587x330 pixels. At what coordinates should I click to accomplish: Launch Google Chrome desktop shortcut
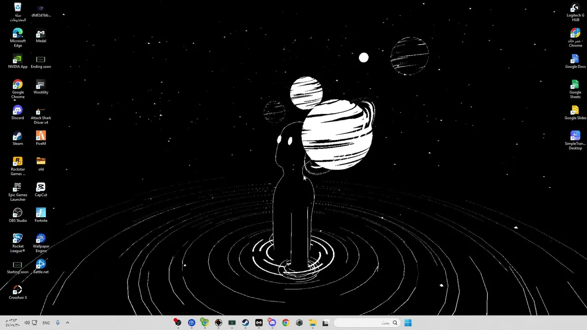[17, 89]
